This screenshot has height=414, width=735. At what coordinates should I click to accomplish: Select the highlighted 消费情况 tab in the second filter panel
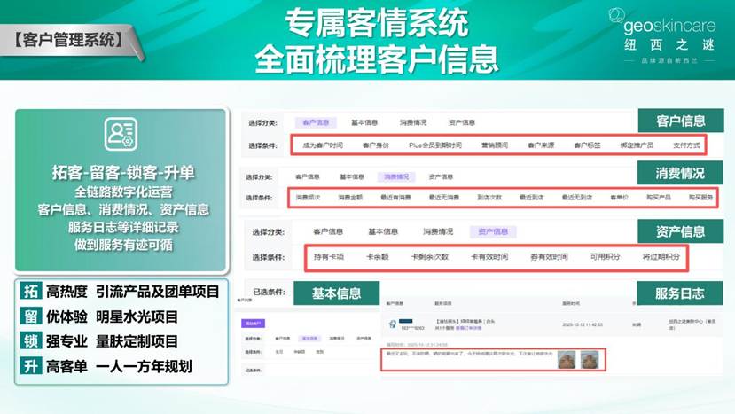click(x=396, y=176)
